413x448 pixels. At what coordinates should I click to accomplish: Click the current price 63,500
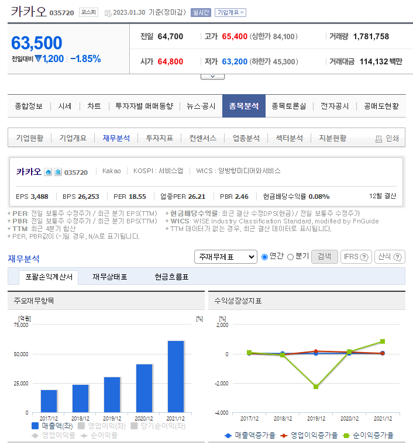pyautogui.click(x=37, y=43)
